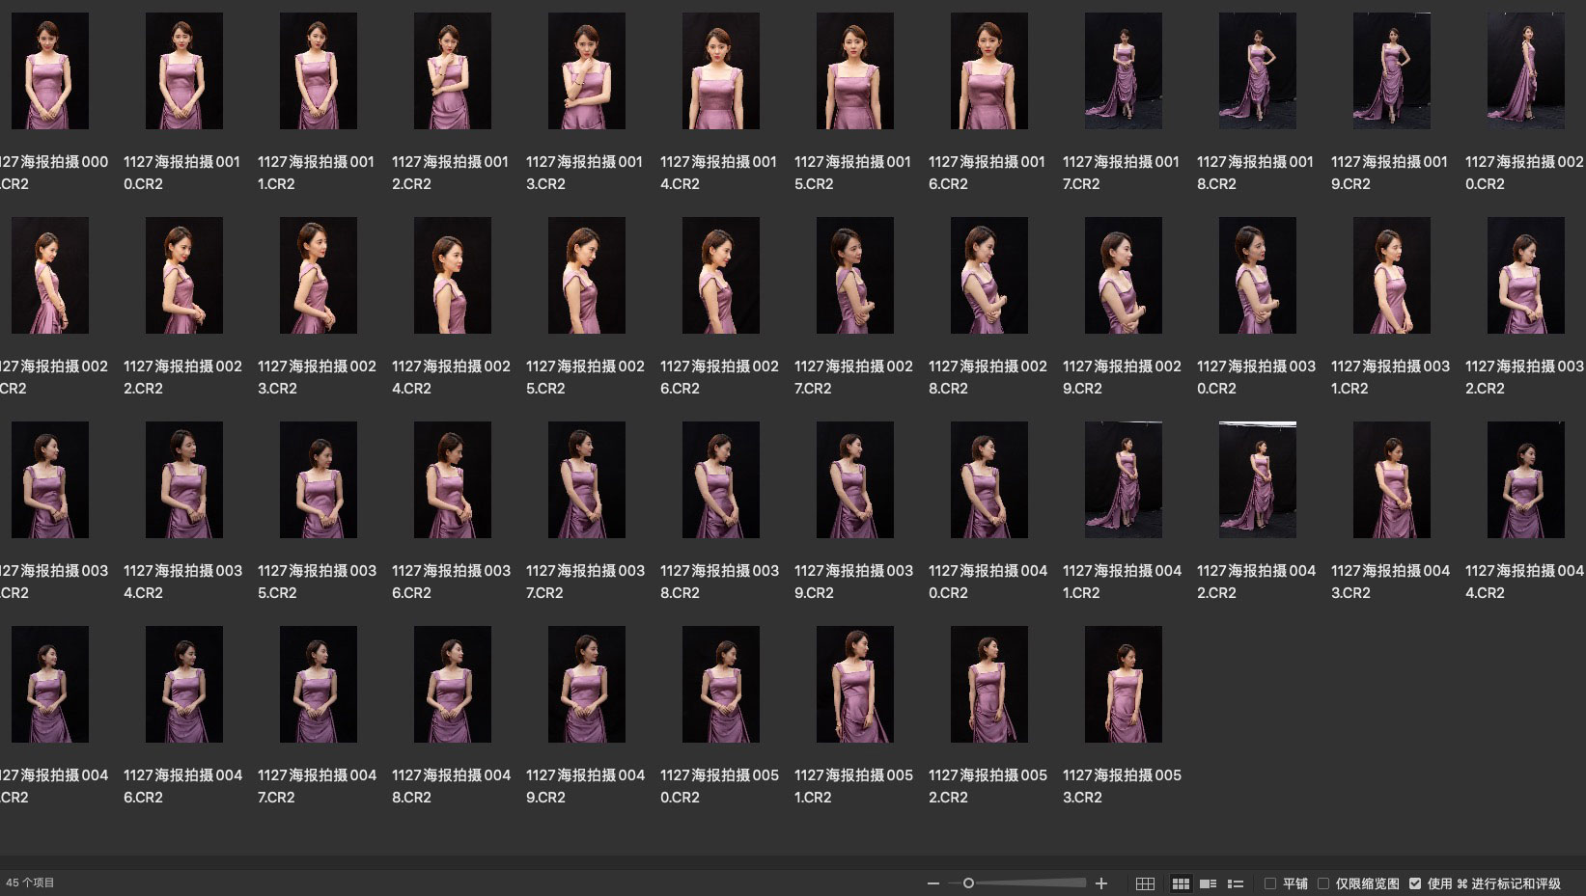The height and width of the screenshot is (896, 1586).
Task: Click the filename label 1127海报拍摄0030.CR2
Action: point(1255,377)
